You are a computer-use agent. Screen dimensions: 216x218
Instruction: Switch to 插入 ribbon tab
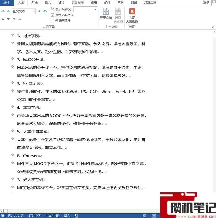coord(48,2)
